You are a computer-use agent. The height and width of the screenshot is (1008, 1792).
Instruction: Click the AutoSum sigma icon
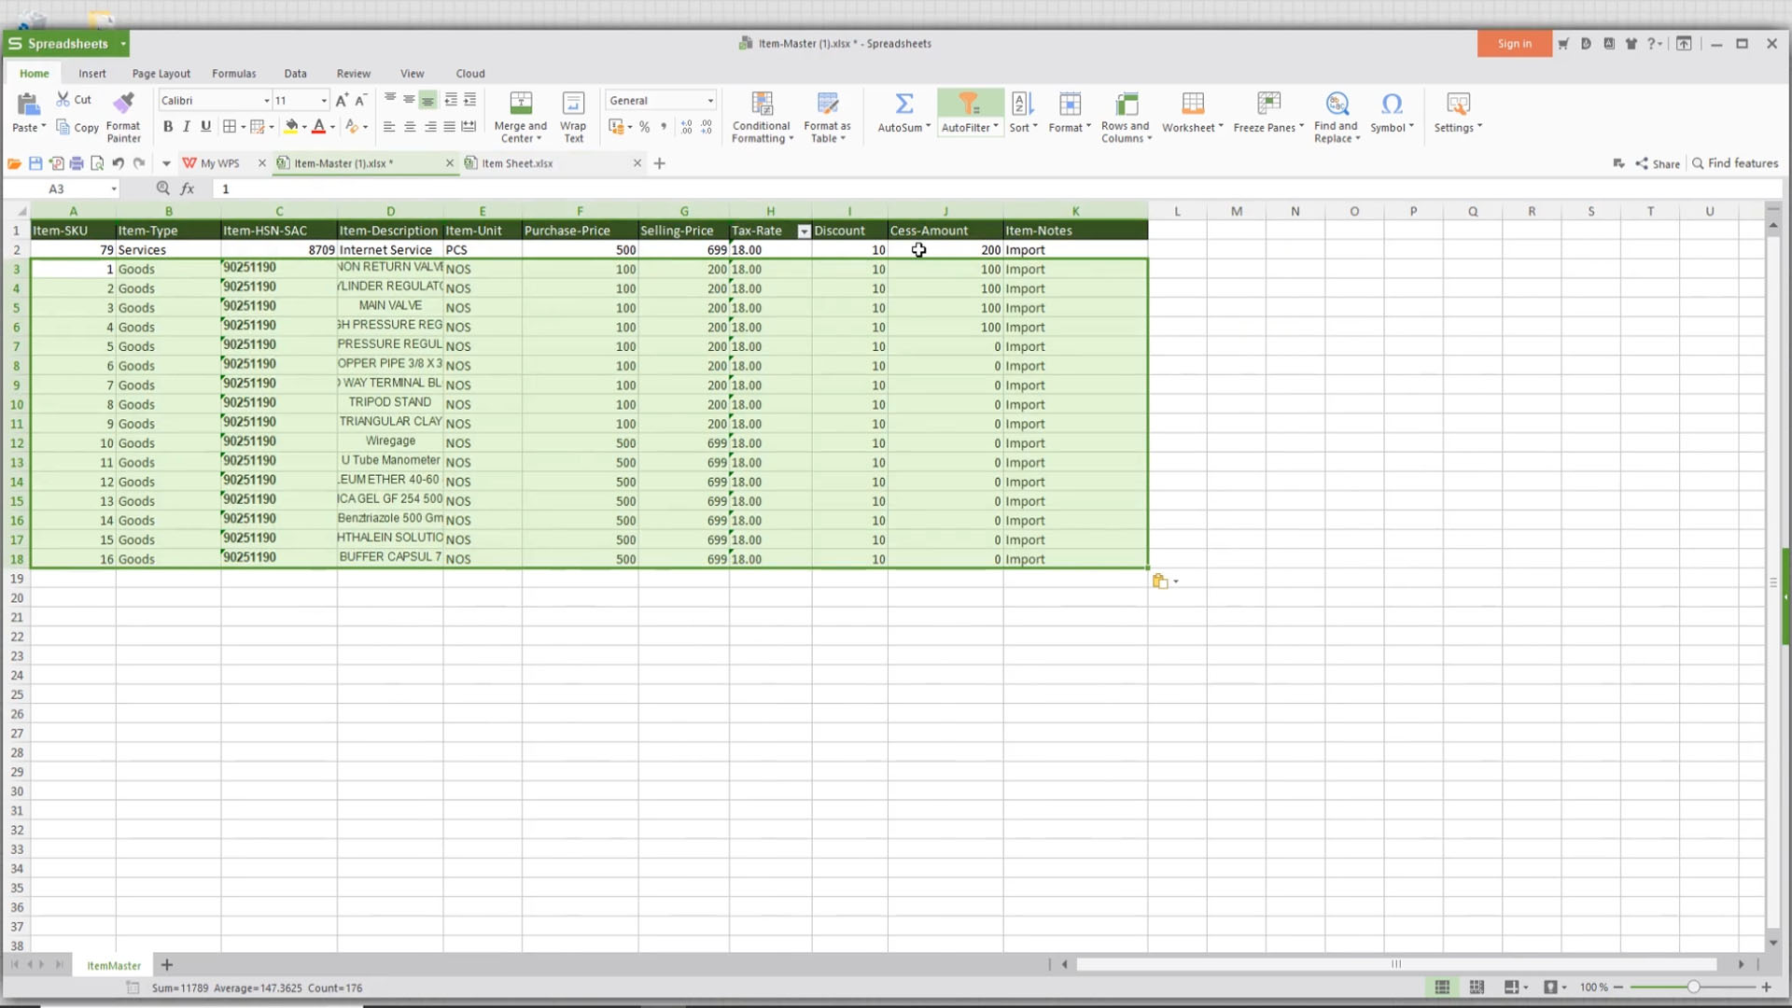click(x=903, y=103)
